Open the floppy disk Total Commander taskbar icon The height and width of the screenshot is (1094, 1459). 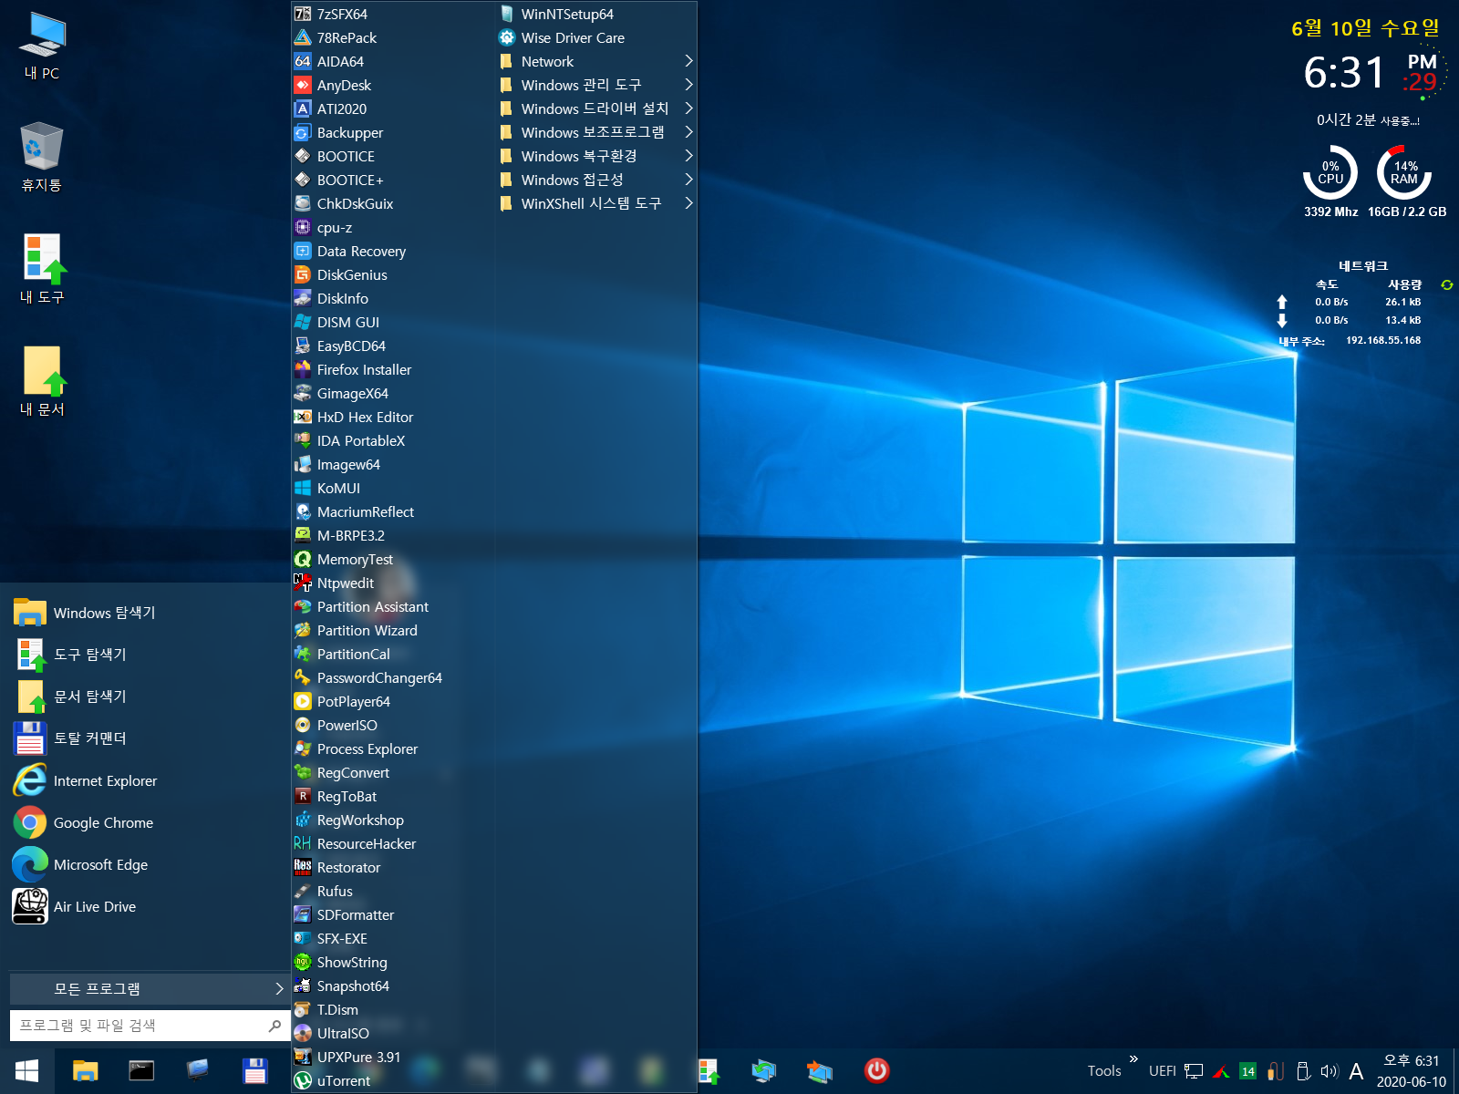[x=254, y=1070]
